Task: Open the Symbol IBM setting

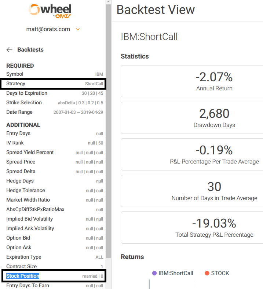Action: 55,74
